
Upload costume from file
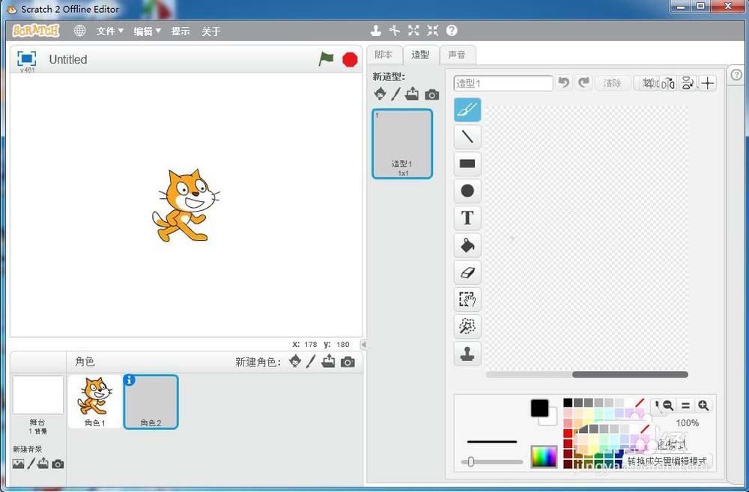412,94
